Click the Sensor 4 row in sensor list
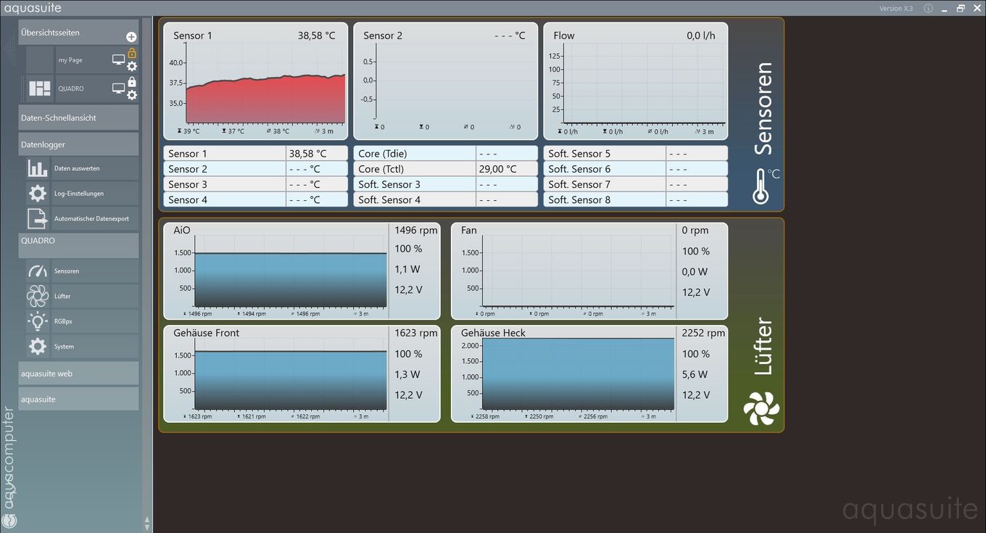Screen dimensions: 986x533 pyautogui.click(x=256, y=199)
